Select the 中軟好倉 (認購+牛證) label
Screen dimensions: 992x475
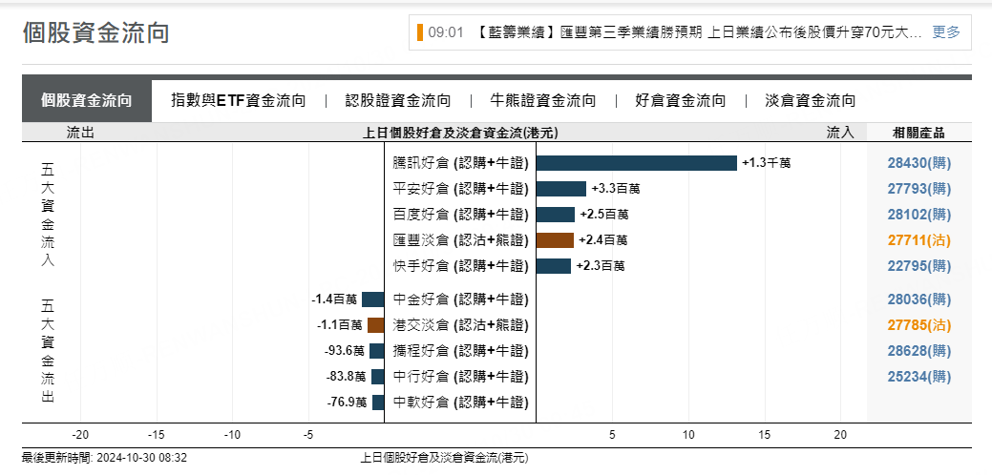[x=460, y=403]
